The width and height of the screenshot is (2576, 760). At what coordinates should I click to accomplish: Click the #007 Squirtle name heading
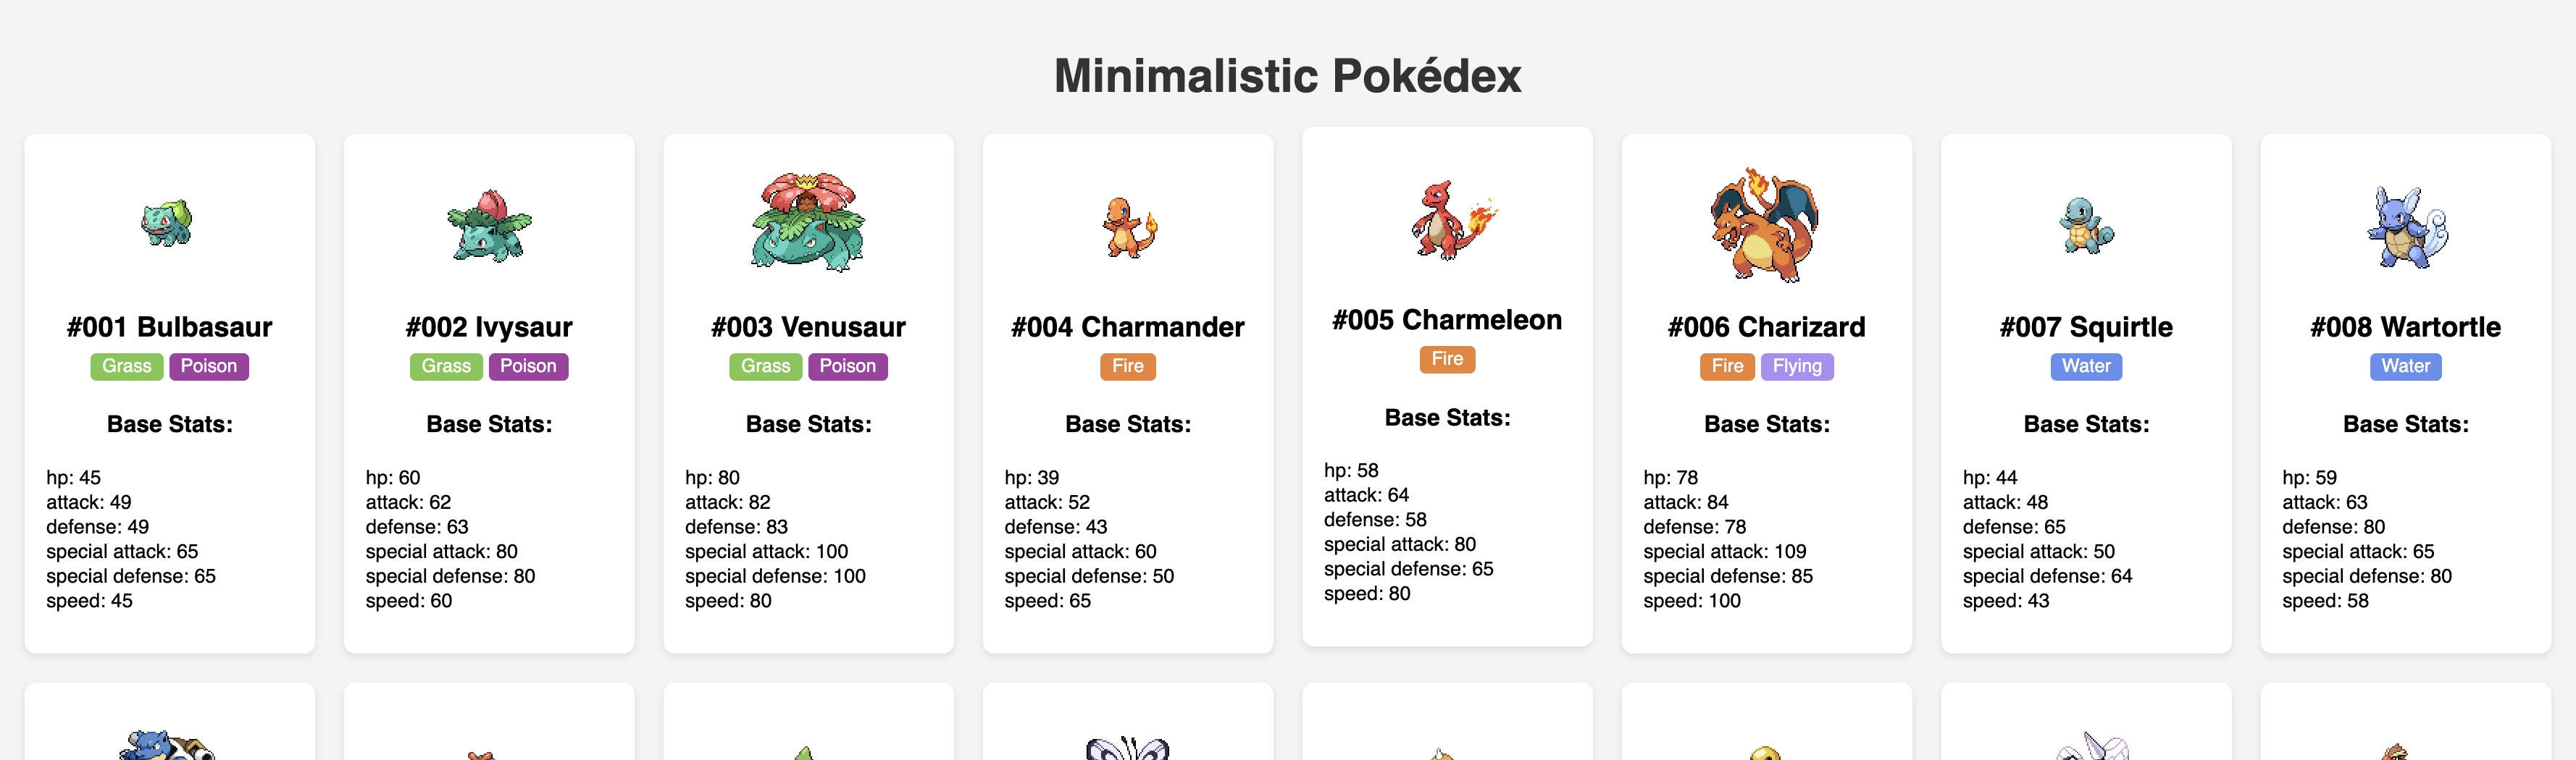tap(2086, 328)
